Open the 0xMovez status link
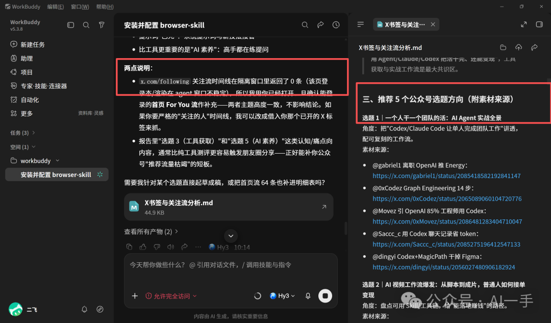 (447, 221)
